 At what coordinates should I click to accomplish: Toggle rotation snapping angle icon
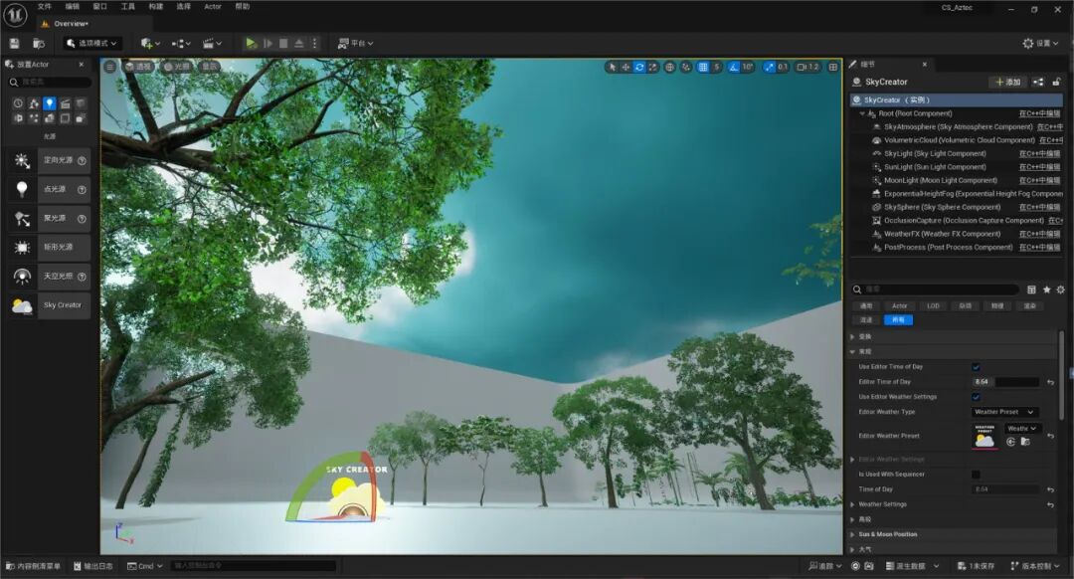tap(734, 67)
